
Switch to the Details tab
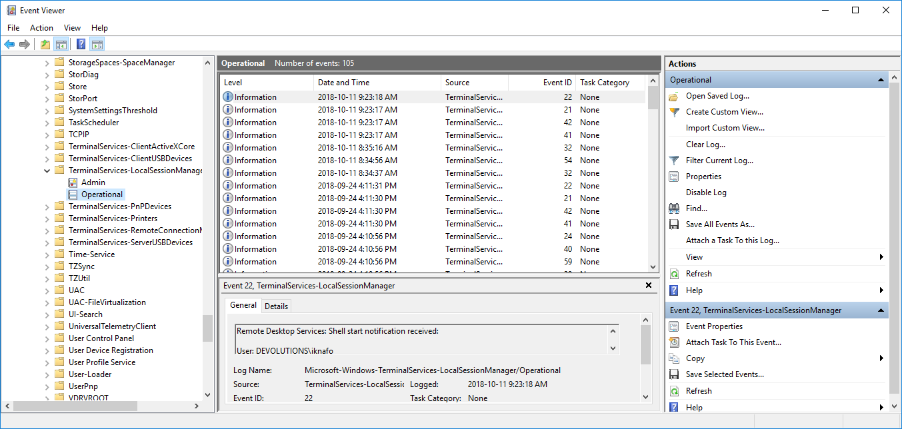pyautogui.click(x=276, y=306)
